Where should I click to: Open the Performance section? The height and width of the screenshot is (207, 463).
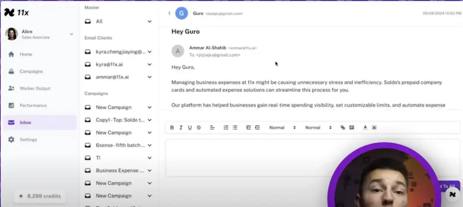[x=33, y=105]
